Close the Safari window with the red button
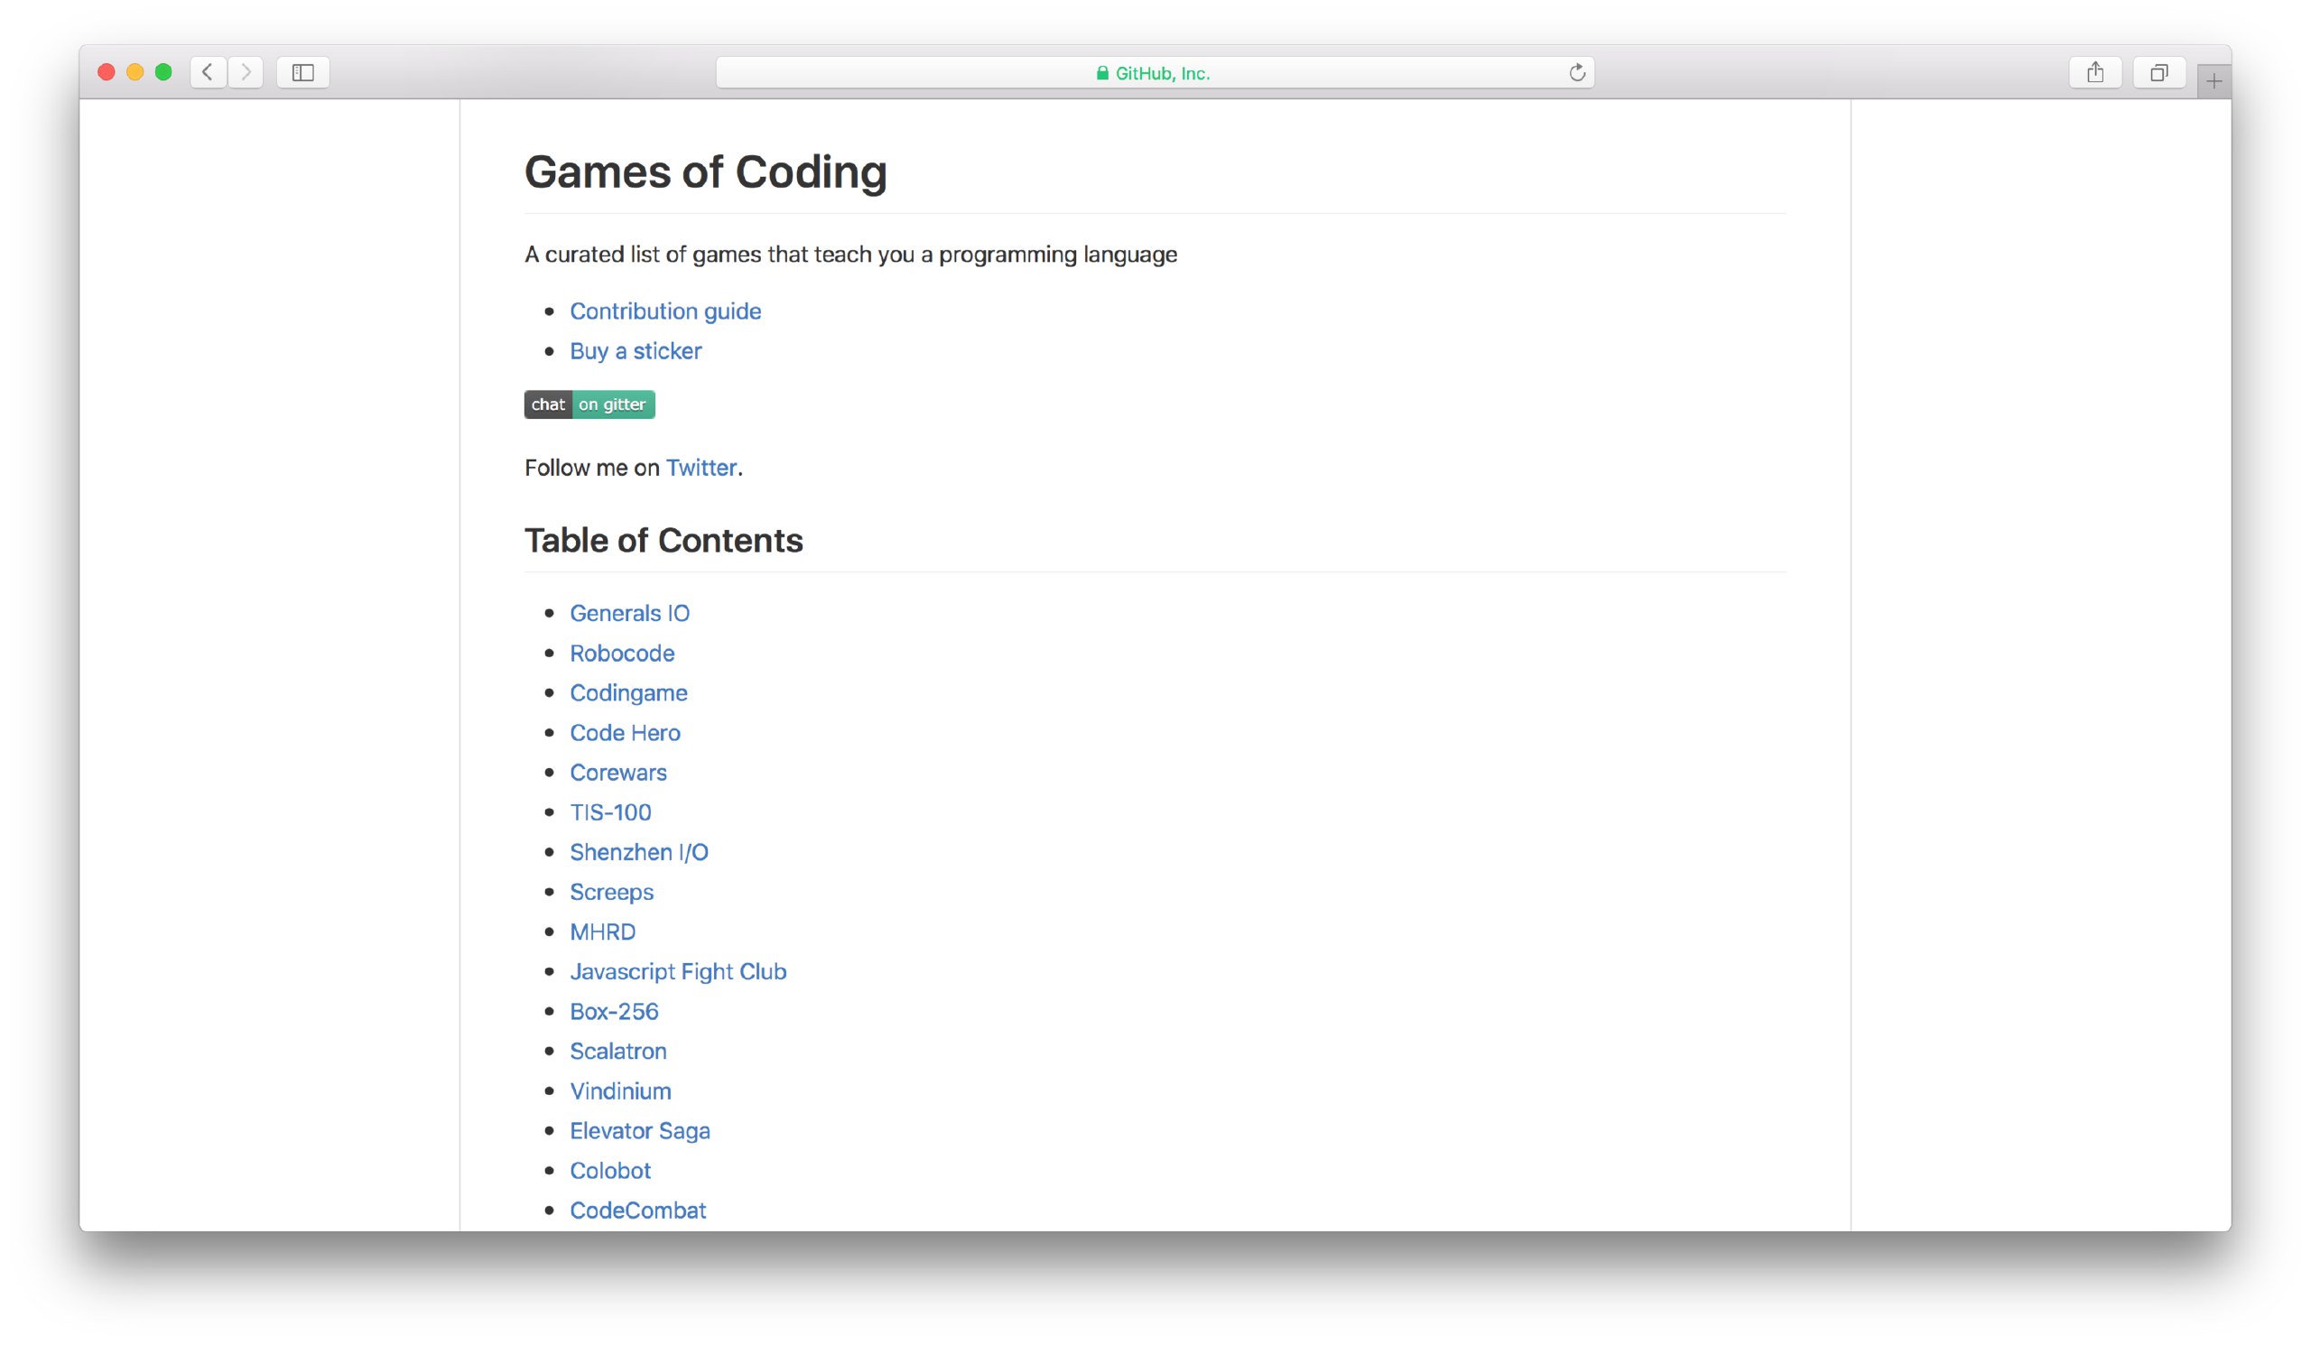This screenshot has height=1345, width=2311. pyautogui.click(x=107, y=72)
